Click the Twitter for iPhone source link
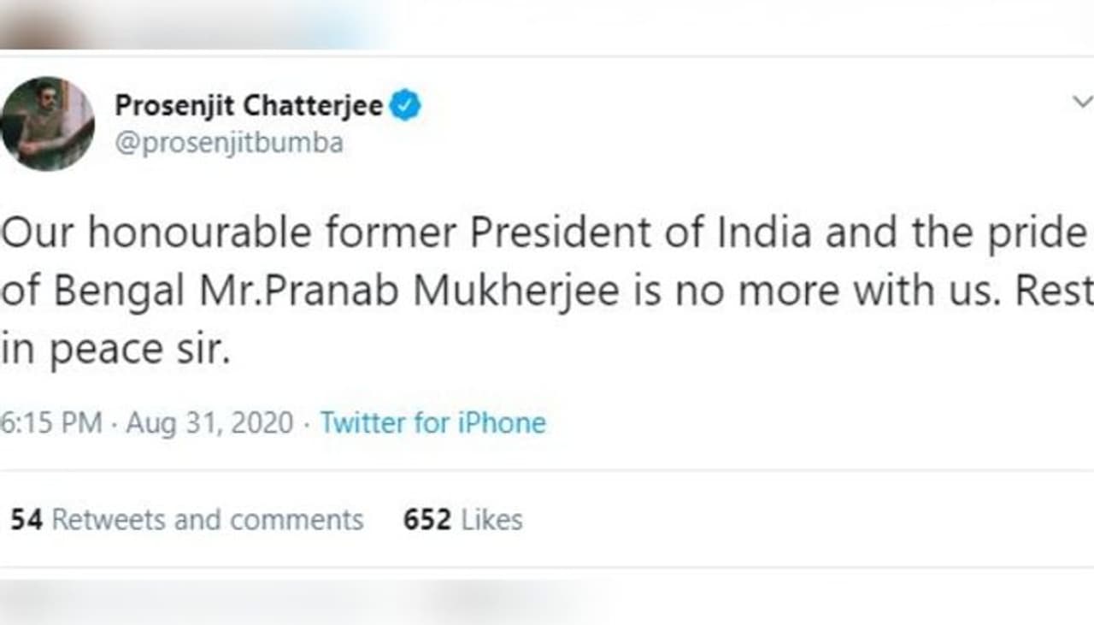This screenshot has width=1094, height=625. pyautogui.click(x=432, y=423)
